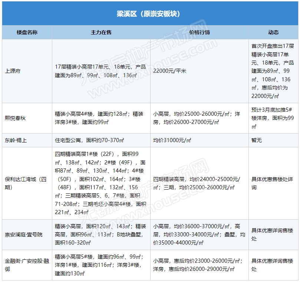Click the project name 上源府
This screenshot has width=300, height=282.
(13, 71)
